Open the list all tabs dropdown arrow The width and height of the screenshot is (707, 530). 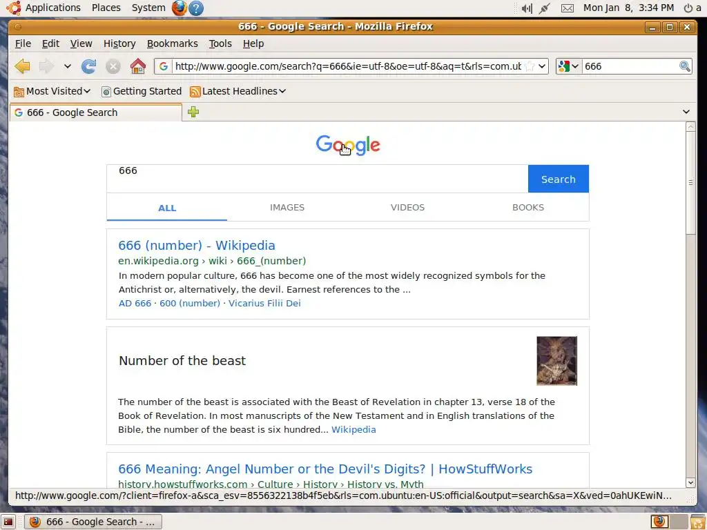coord(686,112)
